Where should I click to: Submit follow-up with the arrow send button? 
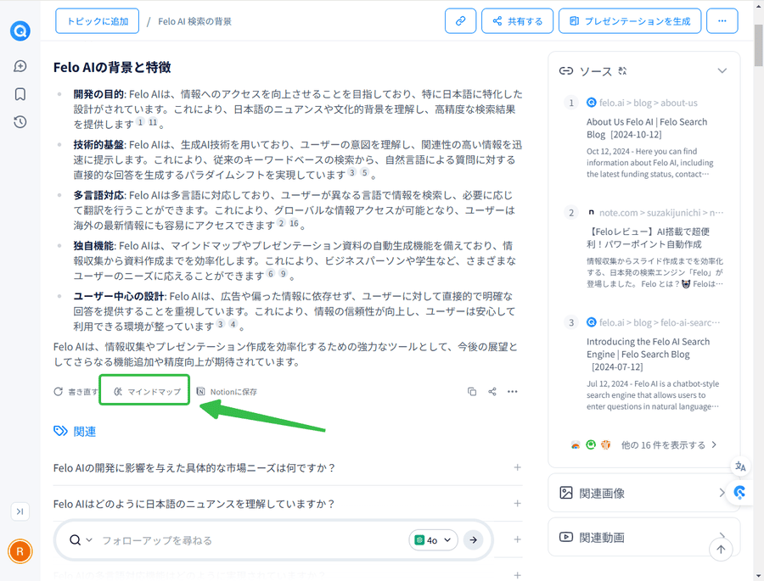(x=473, y=540)
